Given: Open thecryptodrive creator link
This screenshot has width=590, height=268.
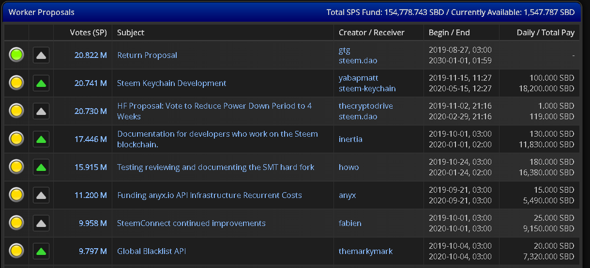Looking at the screenshot, I should (x=366, y=106).
